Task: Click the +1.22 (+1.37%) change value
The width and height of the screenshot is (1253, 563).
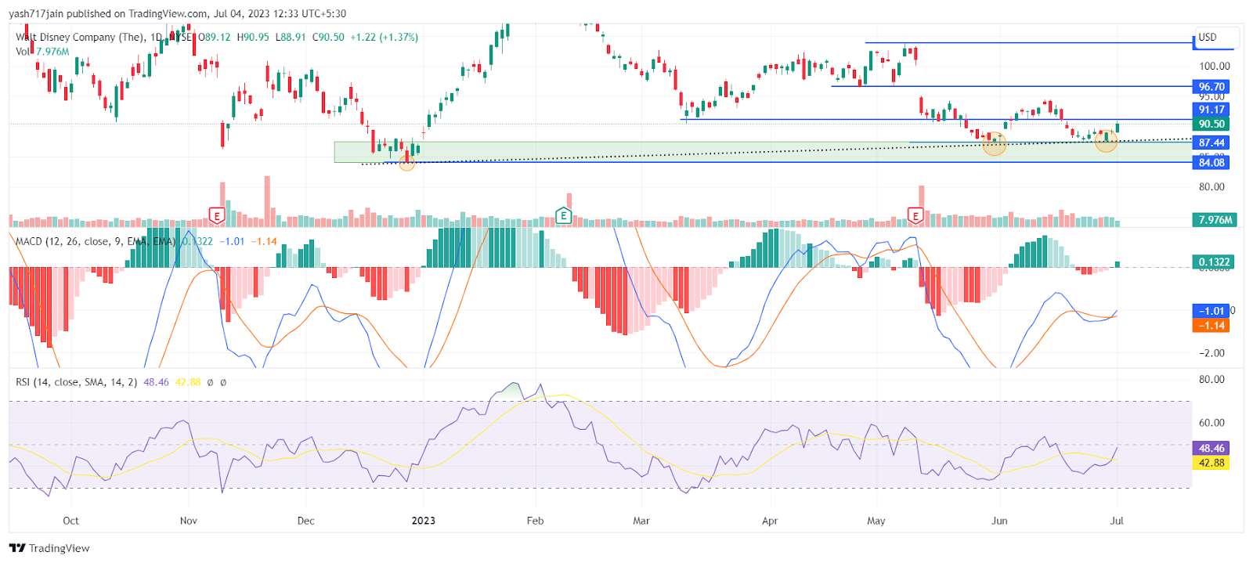Action: pyautogui.click(x=385, y=37)
